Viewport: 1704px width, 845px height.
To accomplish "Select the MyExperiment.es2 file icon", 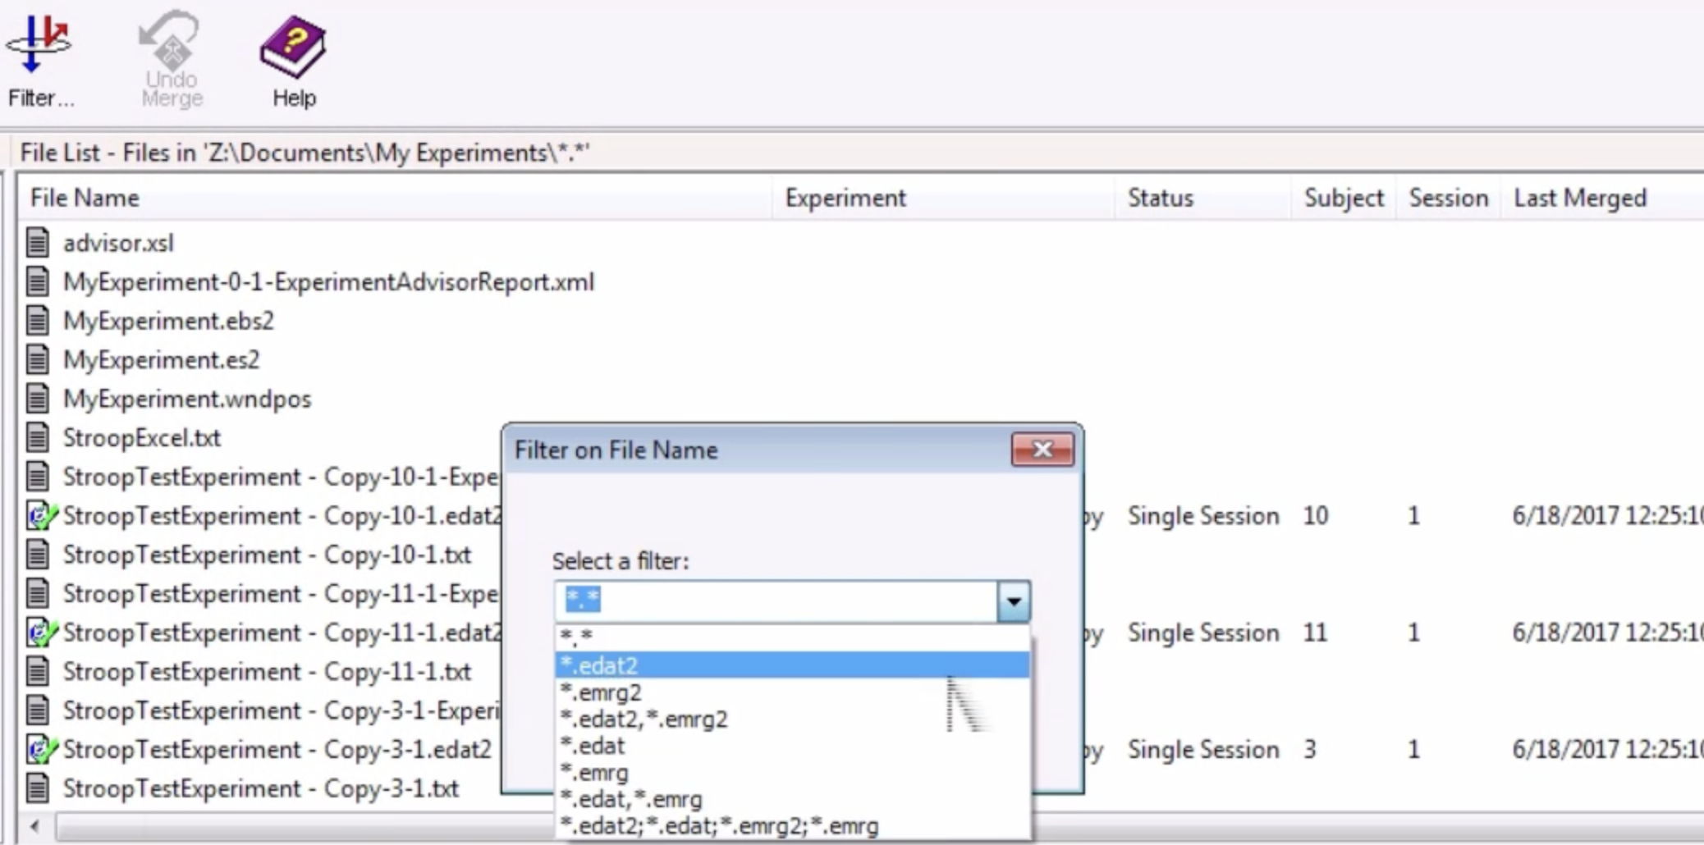I will coord(37,359).
